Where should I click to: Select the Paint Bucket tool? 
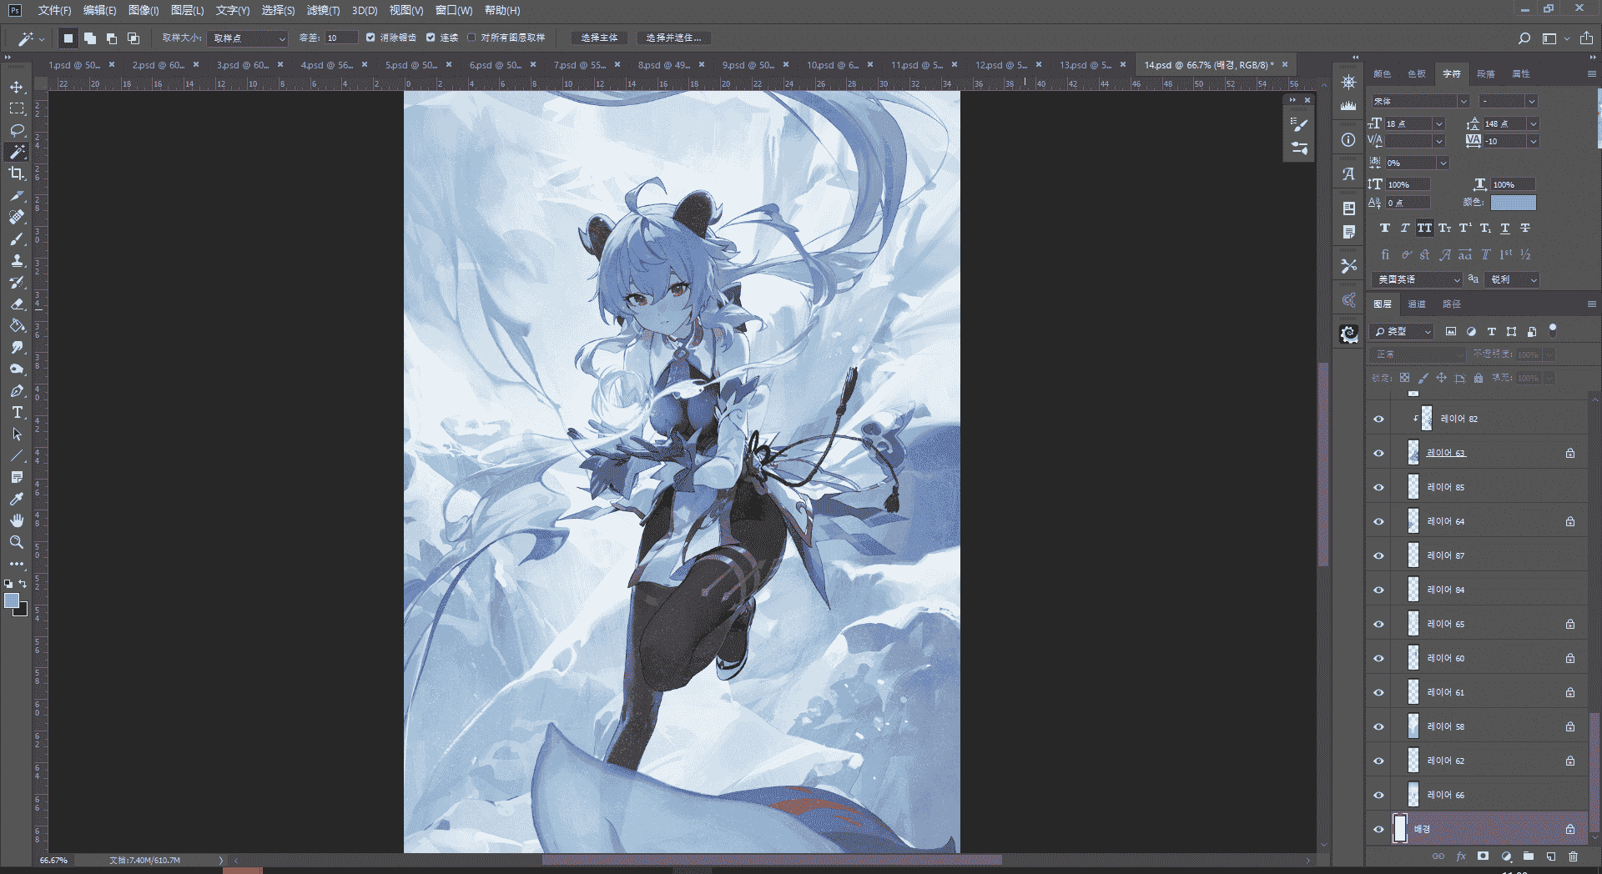(17, 325)
